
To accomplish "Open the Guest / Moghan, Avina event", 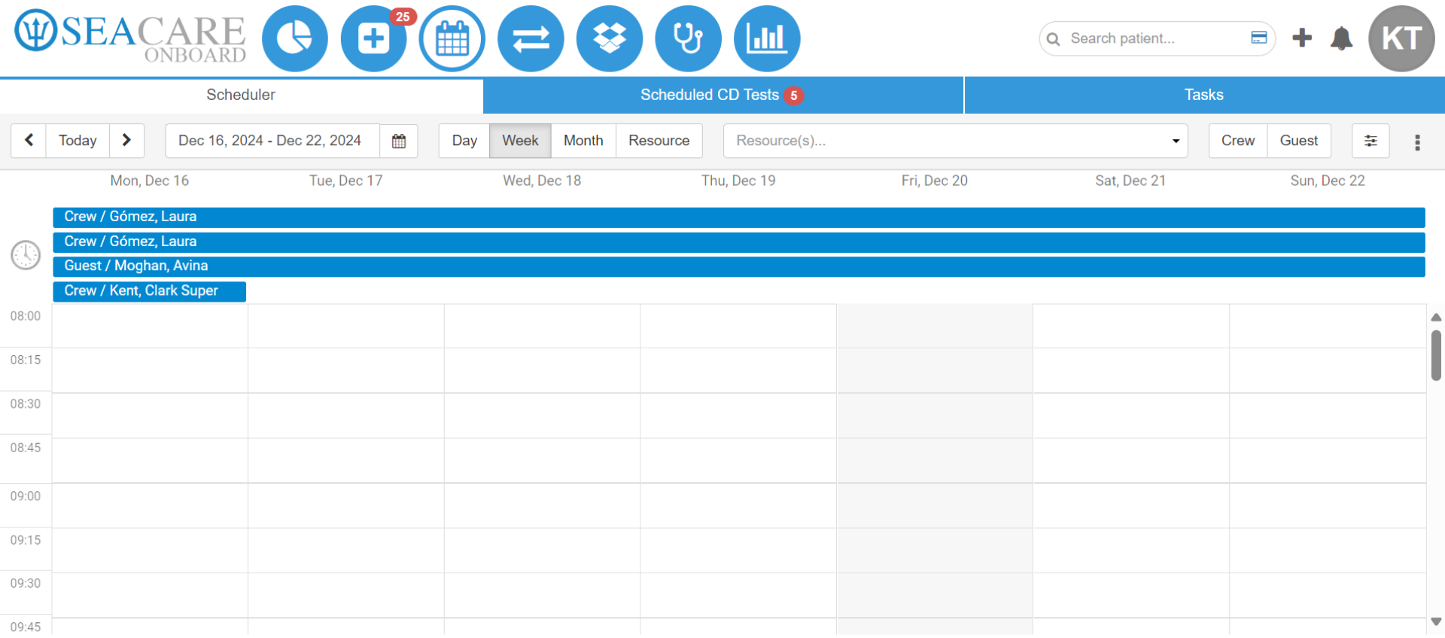I will click(739, 267).
